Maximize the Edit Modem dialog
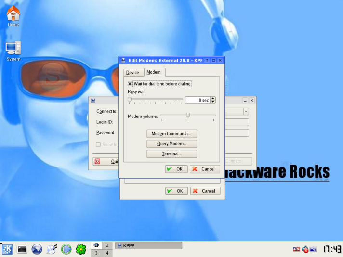 click(214, 60)
